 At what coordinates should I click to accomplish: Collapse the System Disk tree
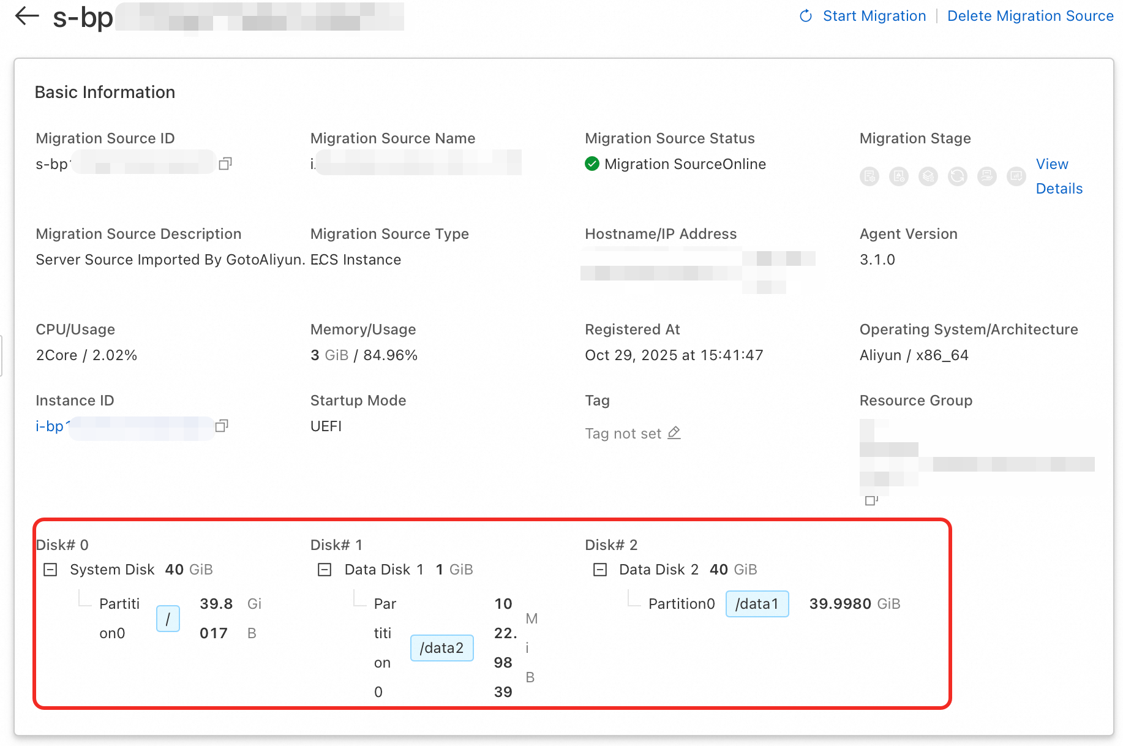(x=50, y=570)
